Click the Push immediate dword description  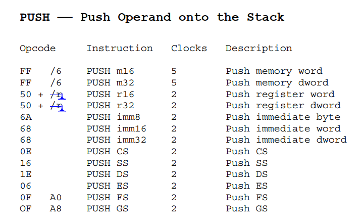286,140
